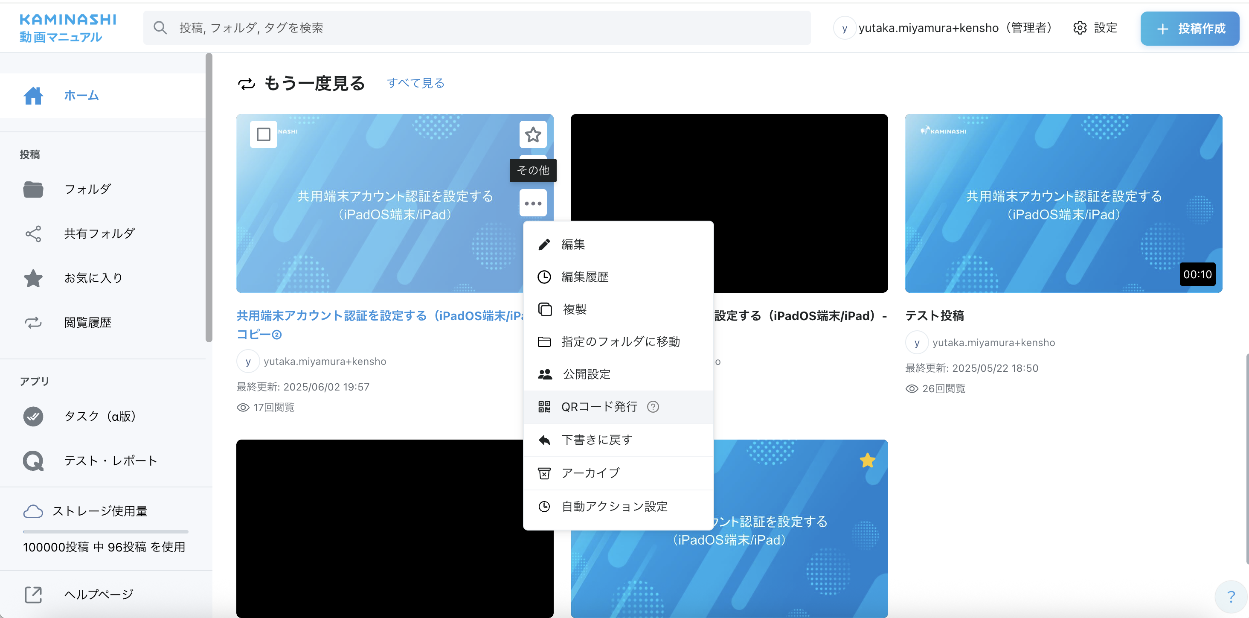The width and height of the screenshot is (1249, 618).
Task: Open ヘルプページ external link icon
Action: point(33,595)
